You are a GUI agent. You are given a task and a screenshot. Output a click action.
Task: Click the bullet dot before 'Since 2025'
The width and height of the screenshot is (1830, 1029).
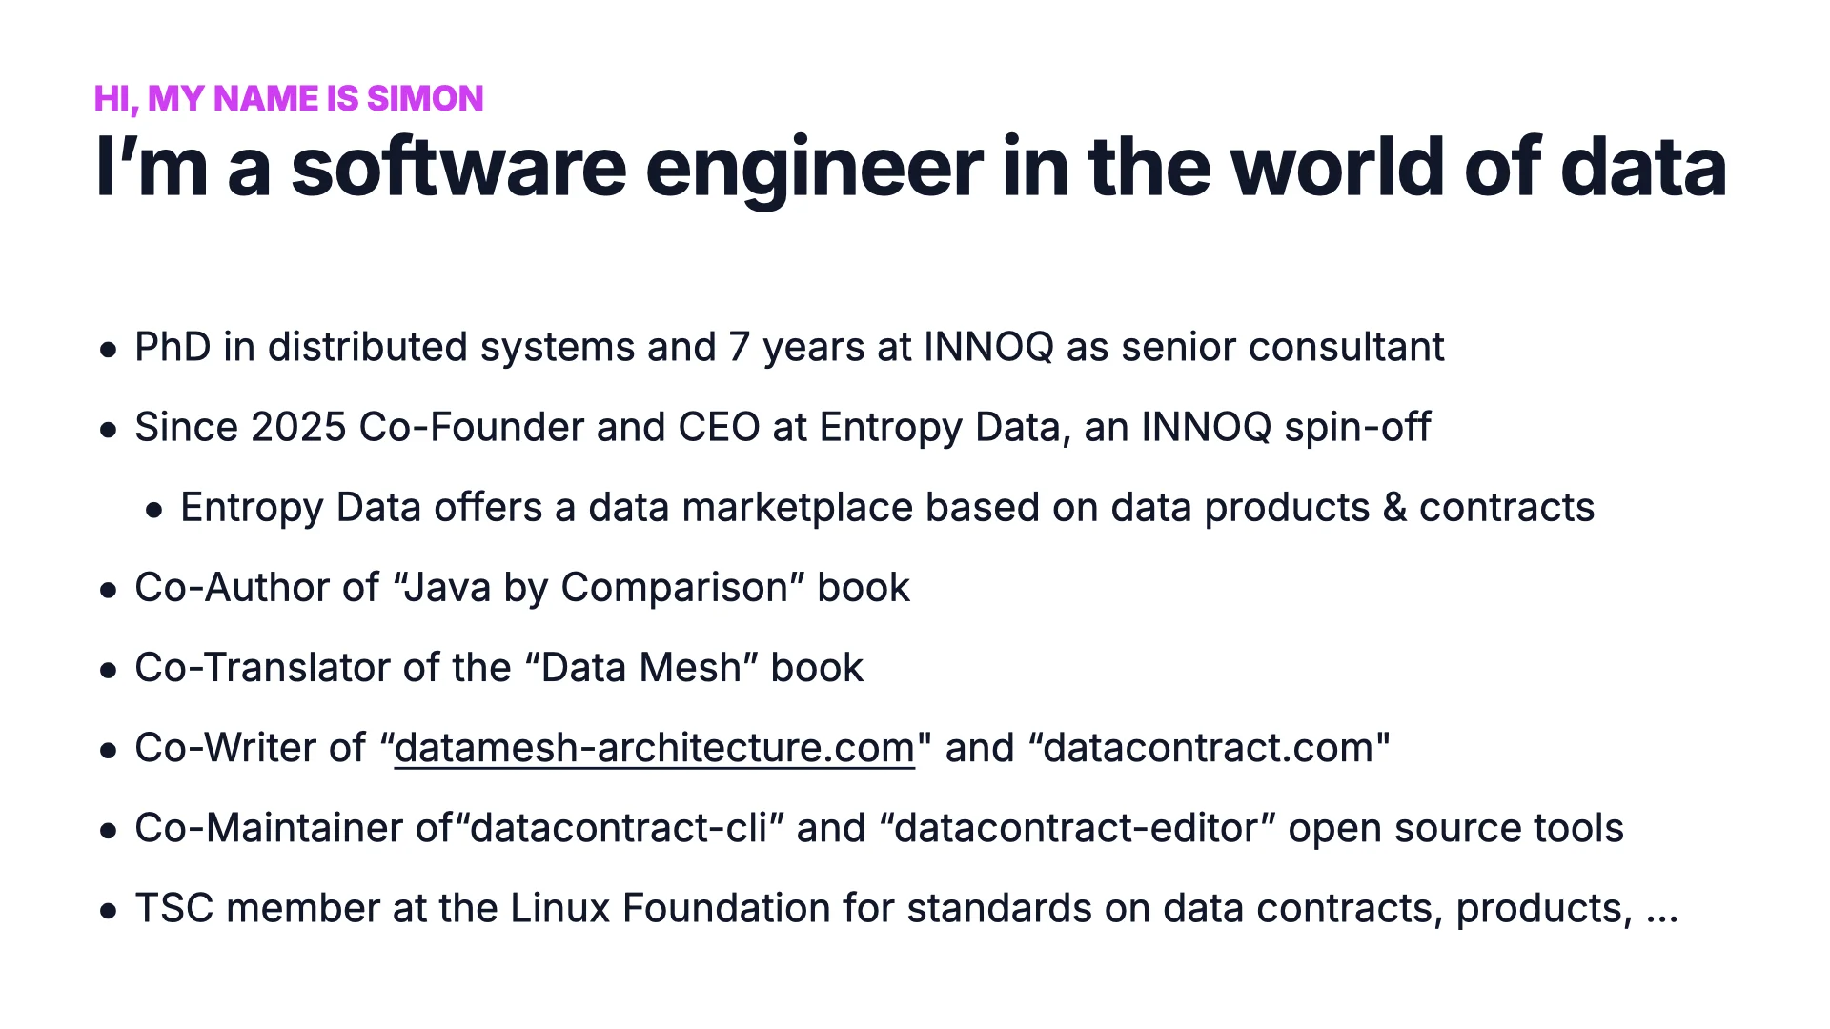[109, 430]
